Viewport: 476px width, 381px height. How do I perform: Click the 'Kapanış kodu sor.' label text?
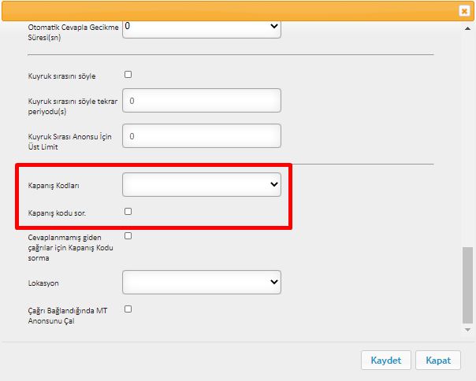[57, 213]
